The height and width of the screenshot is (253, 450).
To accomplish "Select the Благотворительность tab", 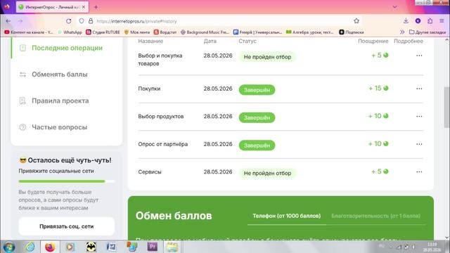I will tap(375, 216).
